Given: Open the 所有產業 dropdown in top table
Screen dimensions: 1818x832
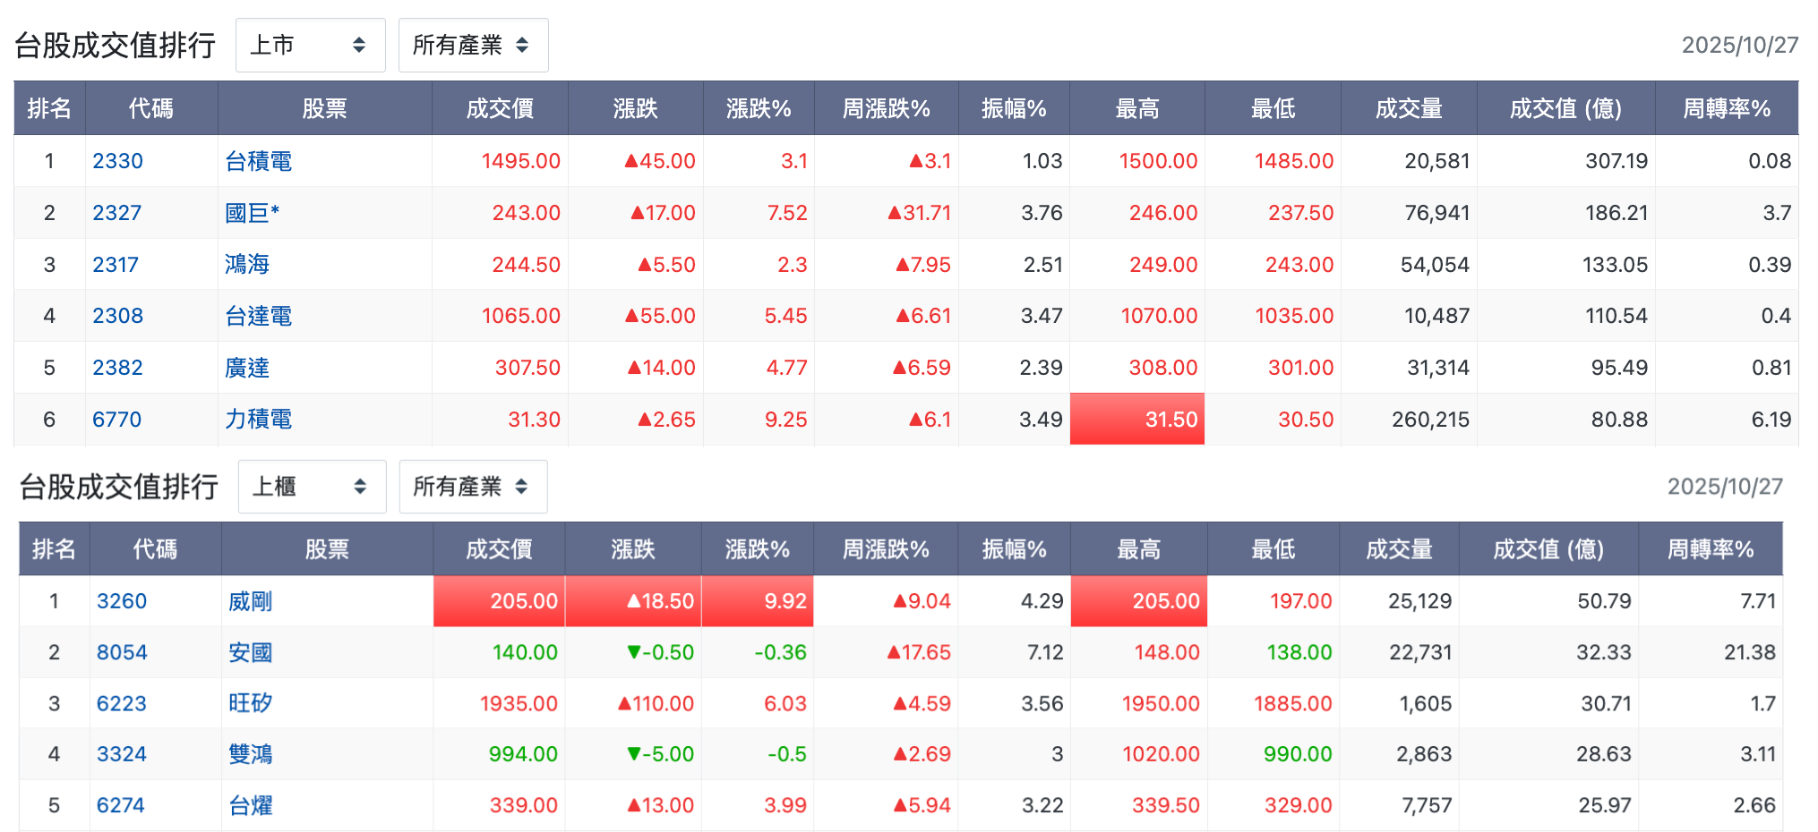Looking at the screenshot, I should coord(473,45).
